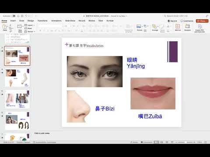
Task: Click the Copy icon
Action: [10, 28]
